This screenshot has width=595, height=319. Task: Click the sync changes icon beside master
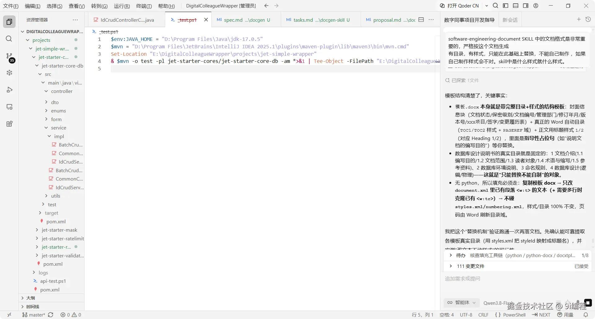pyautogui.click(x=51, y=315)
